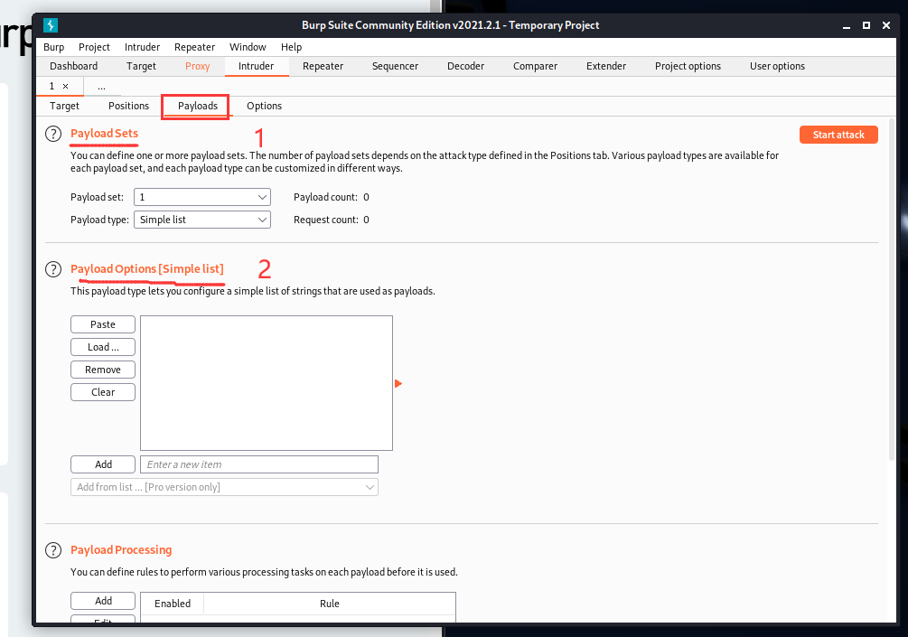Open the Project menu
The height and width of the screenshot is (637, 908).
(x=94, y=47)
